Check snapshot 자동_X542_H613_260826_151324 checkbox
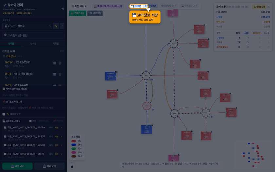The image size is (275, 172). click(x=5, y=154)
